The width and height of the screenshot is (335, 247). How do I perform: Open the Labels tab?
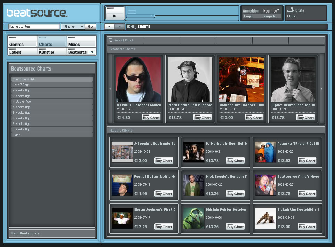[x=23, y=51]
